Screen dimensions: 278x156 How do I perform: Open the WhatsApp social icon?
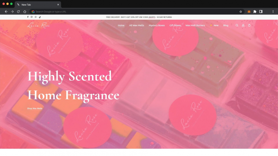[x=36, y=17]
